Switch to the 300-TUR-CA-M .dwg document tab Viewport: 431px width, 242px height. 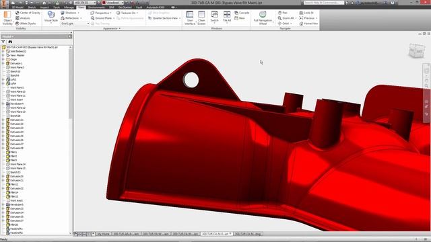248,234
